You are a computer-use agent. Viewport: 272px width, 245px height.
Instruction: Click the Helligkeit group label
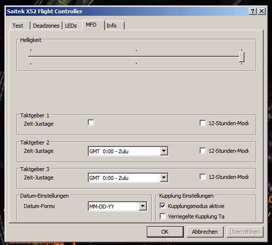[x=31, y=40]
